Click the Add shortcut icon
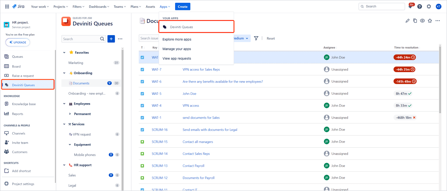 click(x=6, y=171)
